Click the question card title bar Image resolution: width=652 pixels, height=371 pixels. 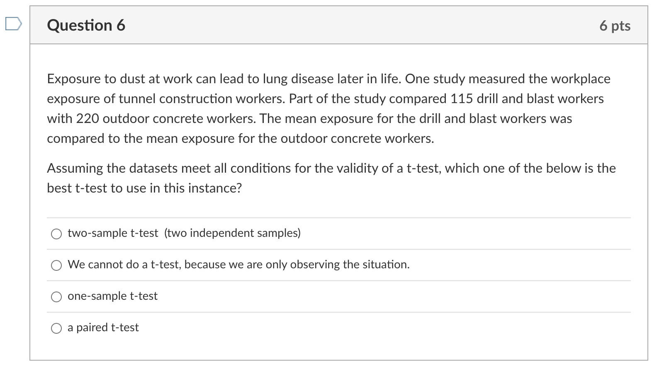click(332, 26)
